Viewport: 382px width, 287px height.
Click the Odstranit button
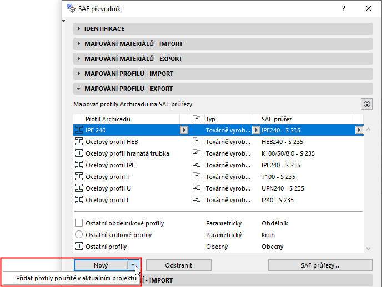(179, 265)
